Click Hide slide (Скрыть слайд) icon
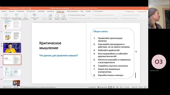Image resolution: width=170 pixels, height=95 pixels. click(50, 15)
